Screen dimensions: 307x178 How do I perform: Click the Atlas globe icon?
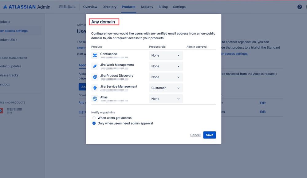pyautogui.click(x=95, y=99)
